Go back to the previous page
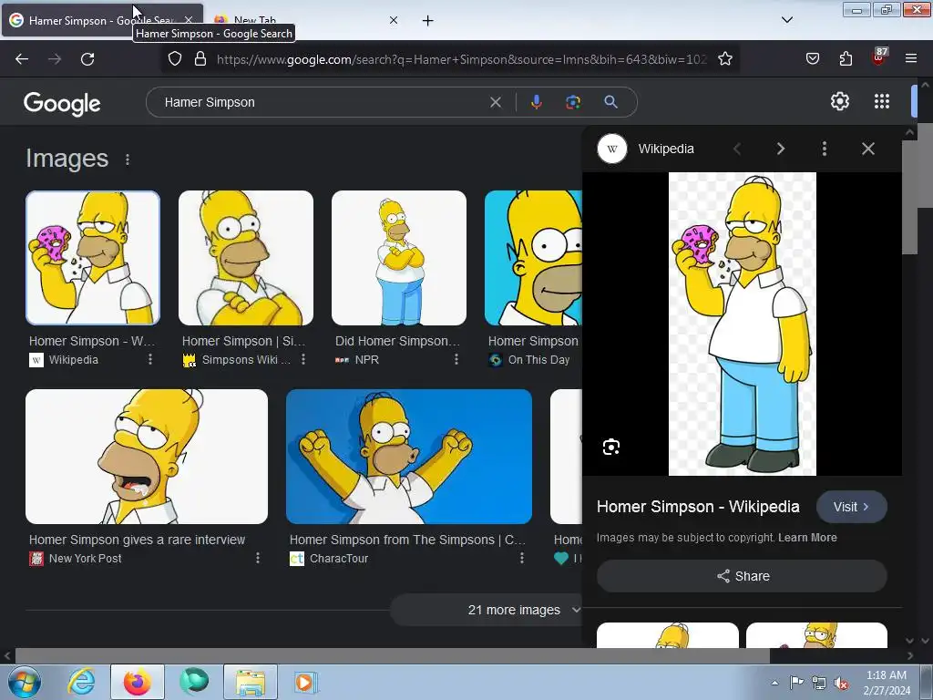 22,59
